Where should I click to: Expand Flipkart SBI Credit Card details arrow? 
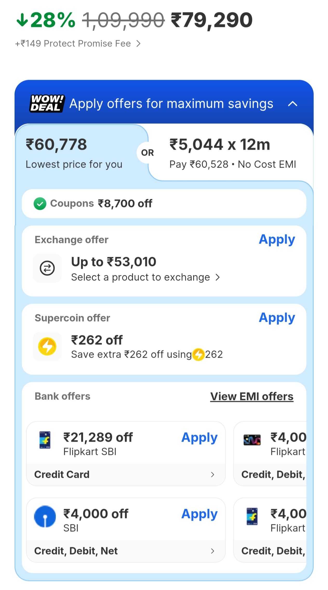212,475
